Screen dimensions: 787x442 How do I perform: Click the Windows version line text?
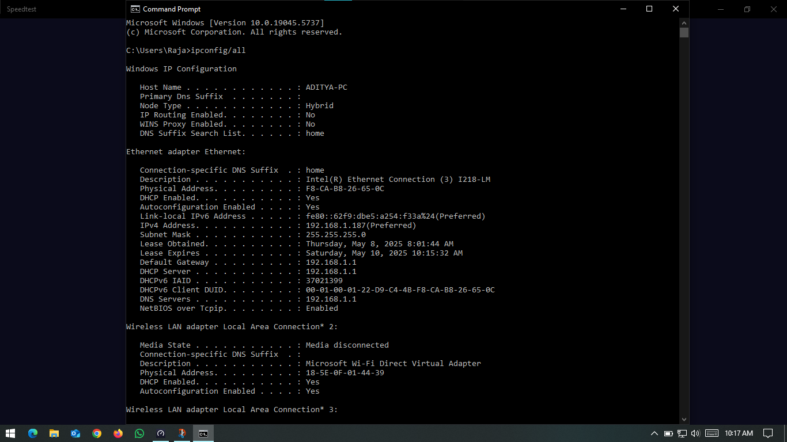point(225,23)
